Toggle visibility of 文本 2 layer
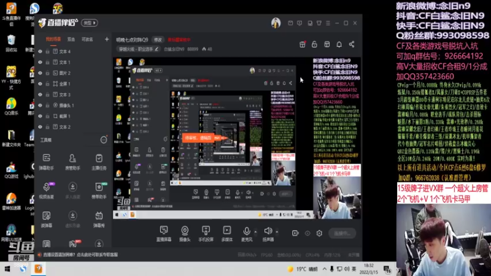Viewport: 491px width, 276px height. point(40,127)
